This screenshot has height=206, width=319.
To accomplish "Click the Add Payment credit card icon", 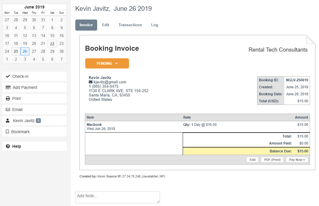I will pos(8,87).
